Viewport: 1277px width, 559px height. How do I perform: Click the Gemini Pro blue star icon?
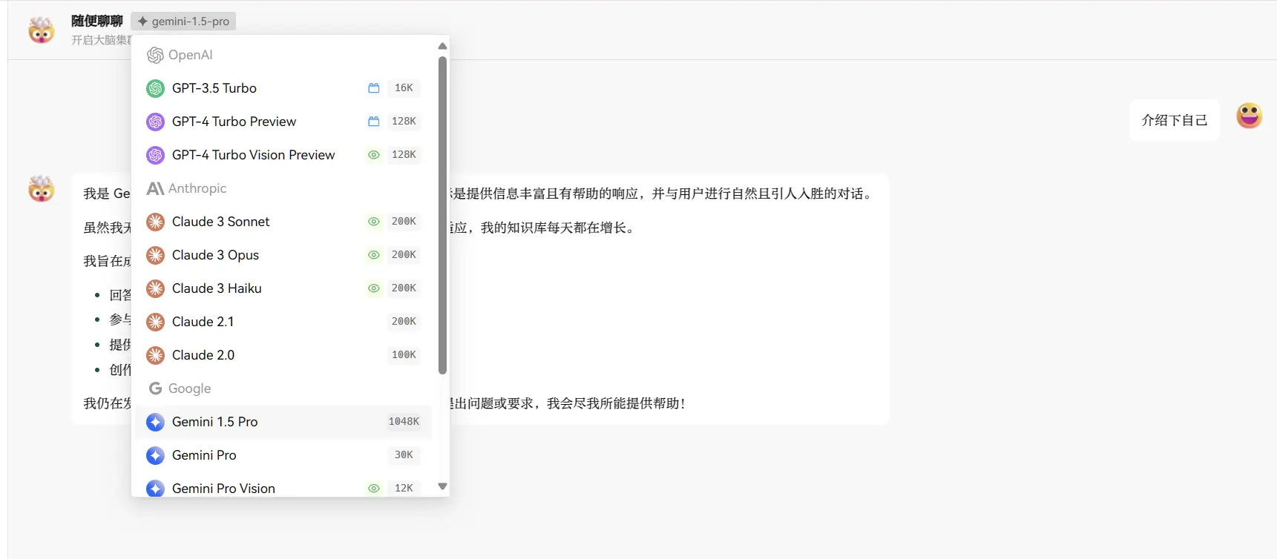tap(155, 455)
